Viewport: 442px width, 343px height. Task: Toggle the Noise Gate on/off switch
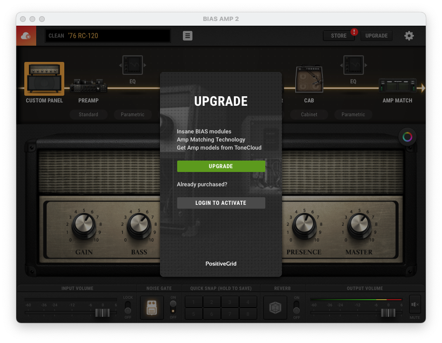coord(173,307)
